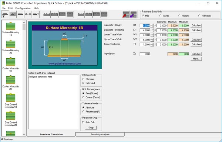
Task: Click the W2 value spinner arrows
Action: pyautogui.click(x=152, y=40)
